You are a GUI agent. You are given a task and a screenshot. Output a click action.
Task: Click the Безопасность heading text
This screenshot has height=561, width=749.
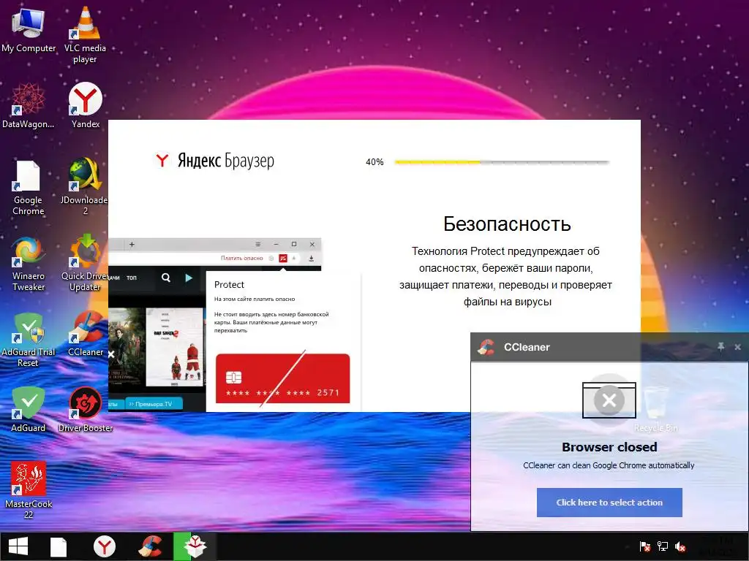pyautogui.click(x=507, y=224)
